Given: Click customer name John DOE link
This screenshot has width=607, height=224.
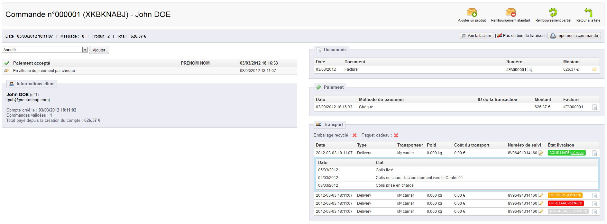Looking at the screenshot, I should pyautogui.click(x=17, y=94).
